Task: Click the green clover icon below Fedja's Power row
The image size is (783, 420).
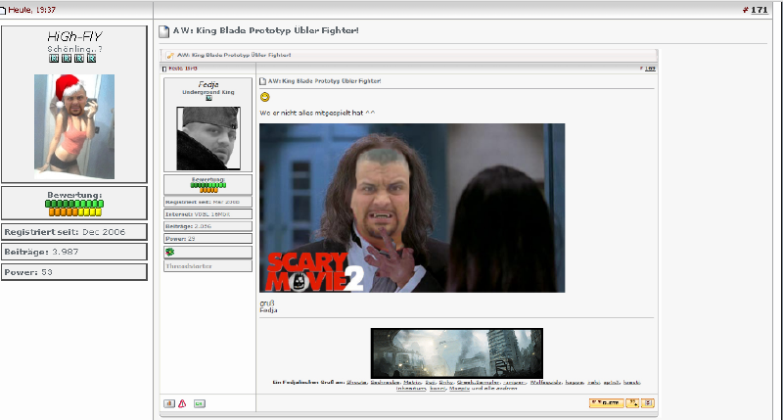Action: (x=169, y=253)
